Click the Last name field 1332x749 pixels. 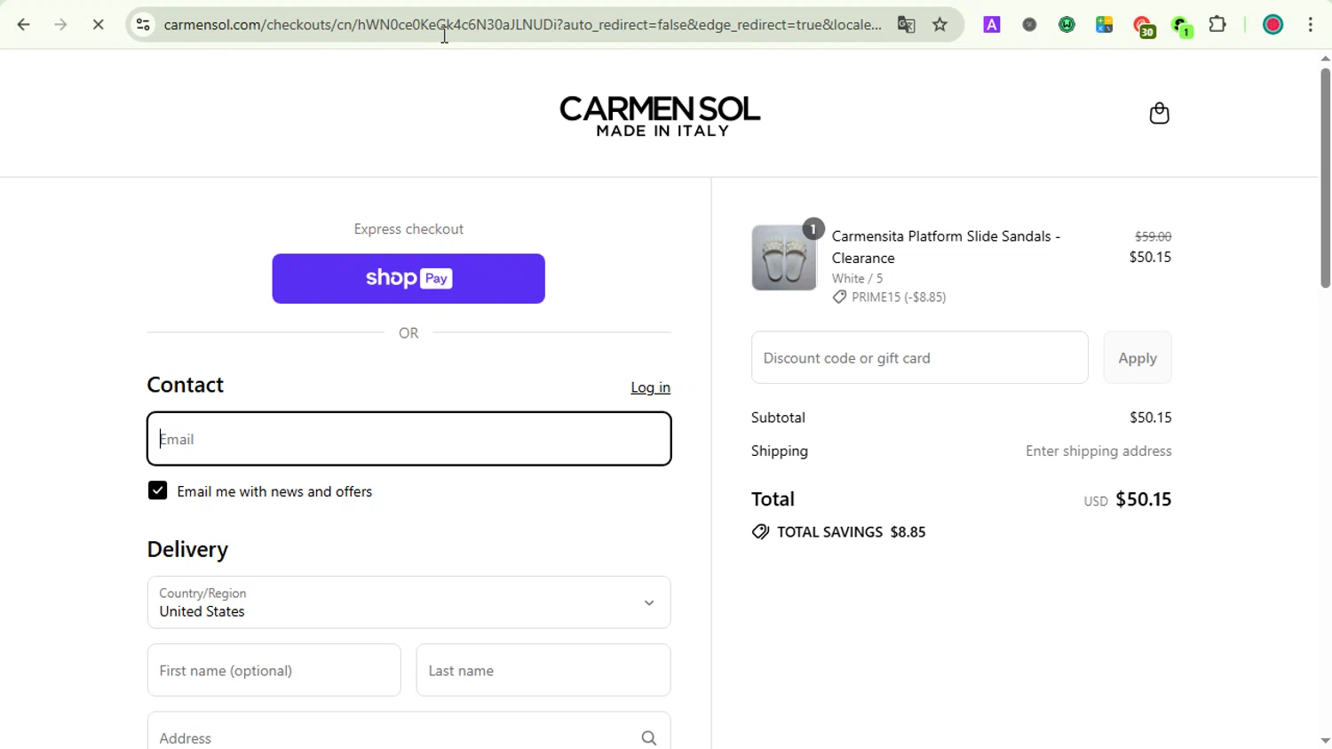tap(543, 670)
